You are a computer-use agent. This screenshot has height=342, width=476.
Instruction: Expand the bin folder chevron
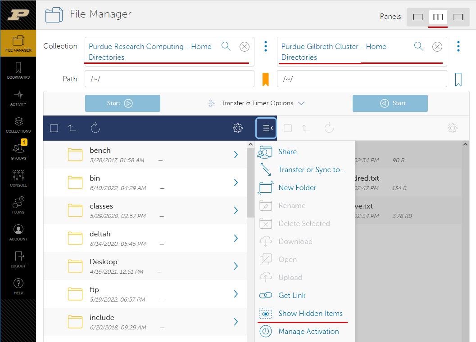tap(236, 182)
